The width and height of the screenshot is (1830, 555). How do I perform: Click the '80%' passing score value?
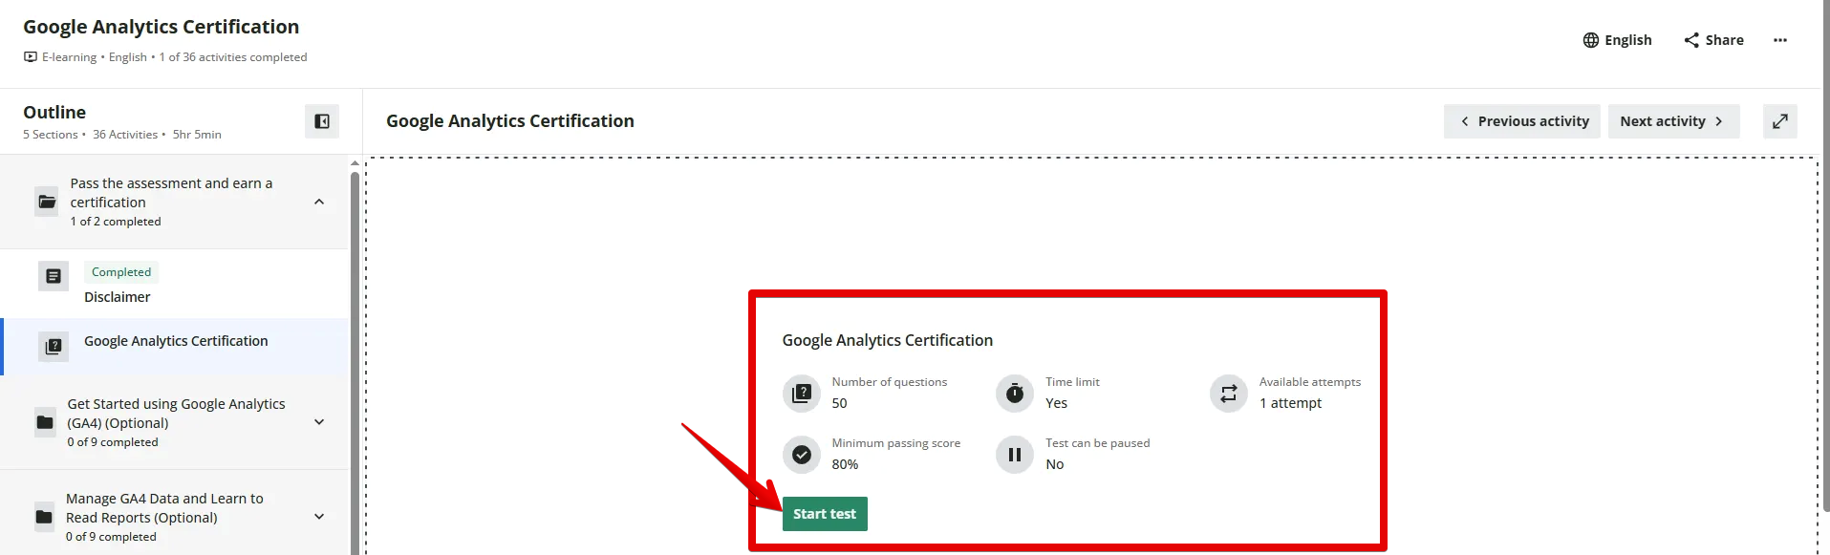845,464
